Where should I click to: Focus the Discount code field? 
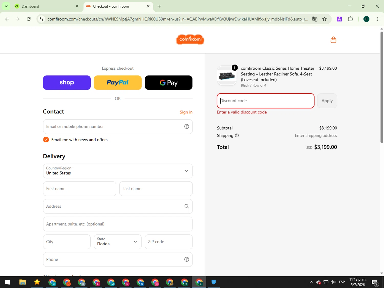click(265, 101)
